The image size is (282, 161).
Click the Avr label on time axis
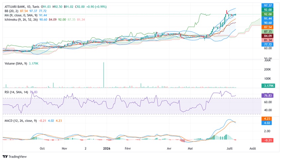(169, 148)
